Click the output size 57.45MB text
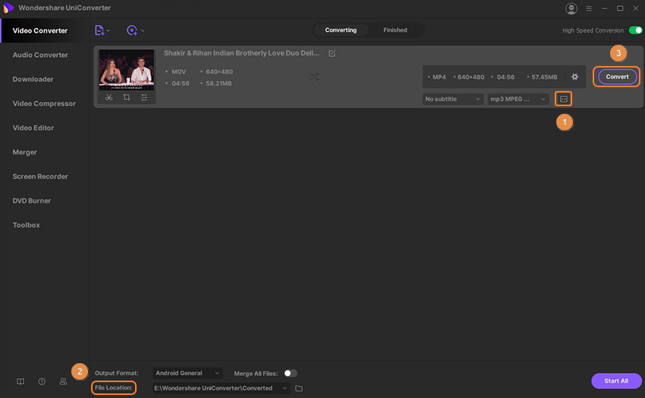 coord(544,77)
